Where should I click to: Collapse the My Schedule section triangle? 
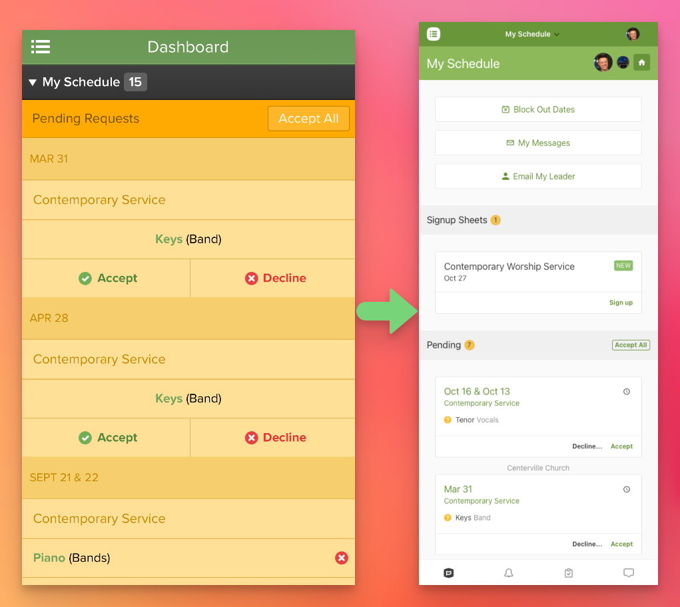[33, 83]
